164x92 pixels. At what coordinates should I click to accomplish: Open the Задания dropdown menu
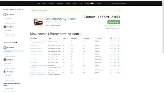click(x=60, y=3)
